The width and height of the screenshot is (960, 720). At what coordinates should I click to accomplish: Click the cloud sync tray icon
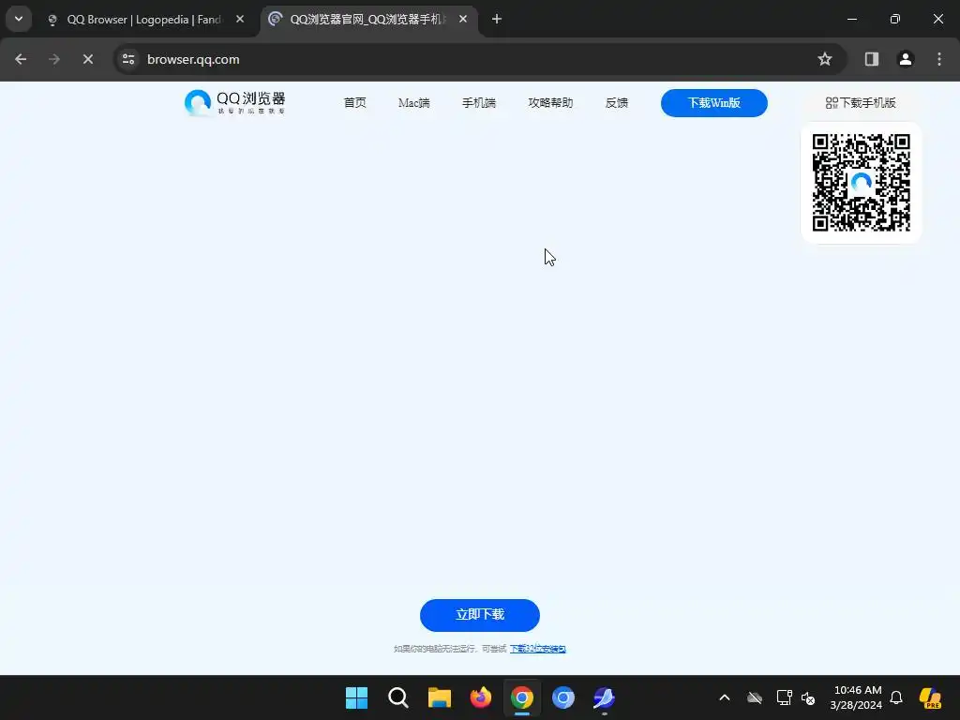point(755,697)
